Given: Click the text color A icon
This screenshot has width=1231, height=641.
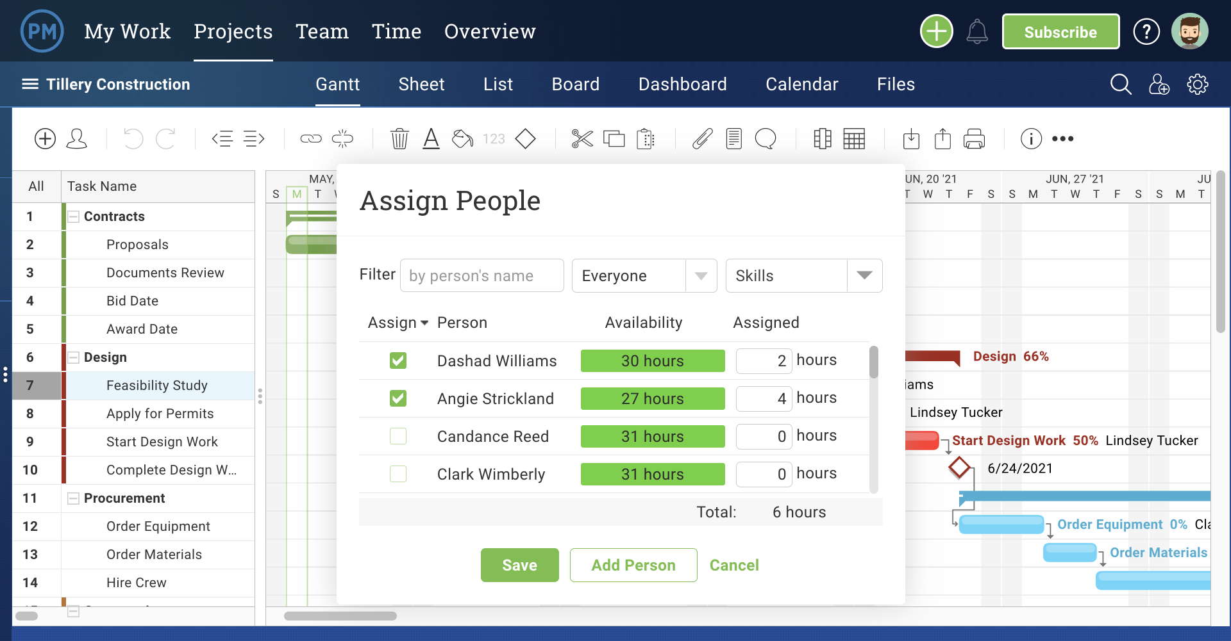Looking at the screenshot, I should coord(431,138).
